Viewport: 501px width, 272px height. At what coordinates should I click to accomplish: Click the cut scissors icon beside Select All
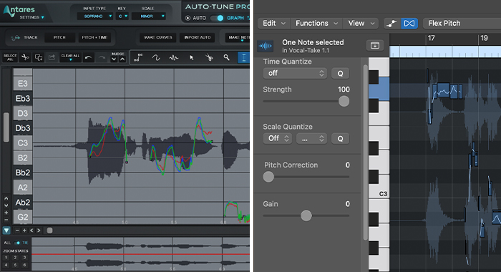pos(25,57)
